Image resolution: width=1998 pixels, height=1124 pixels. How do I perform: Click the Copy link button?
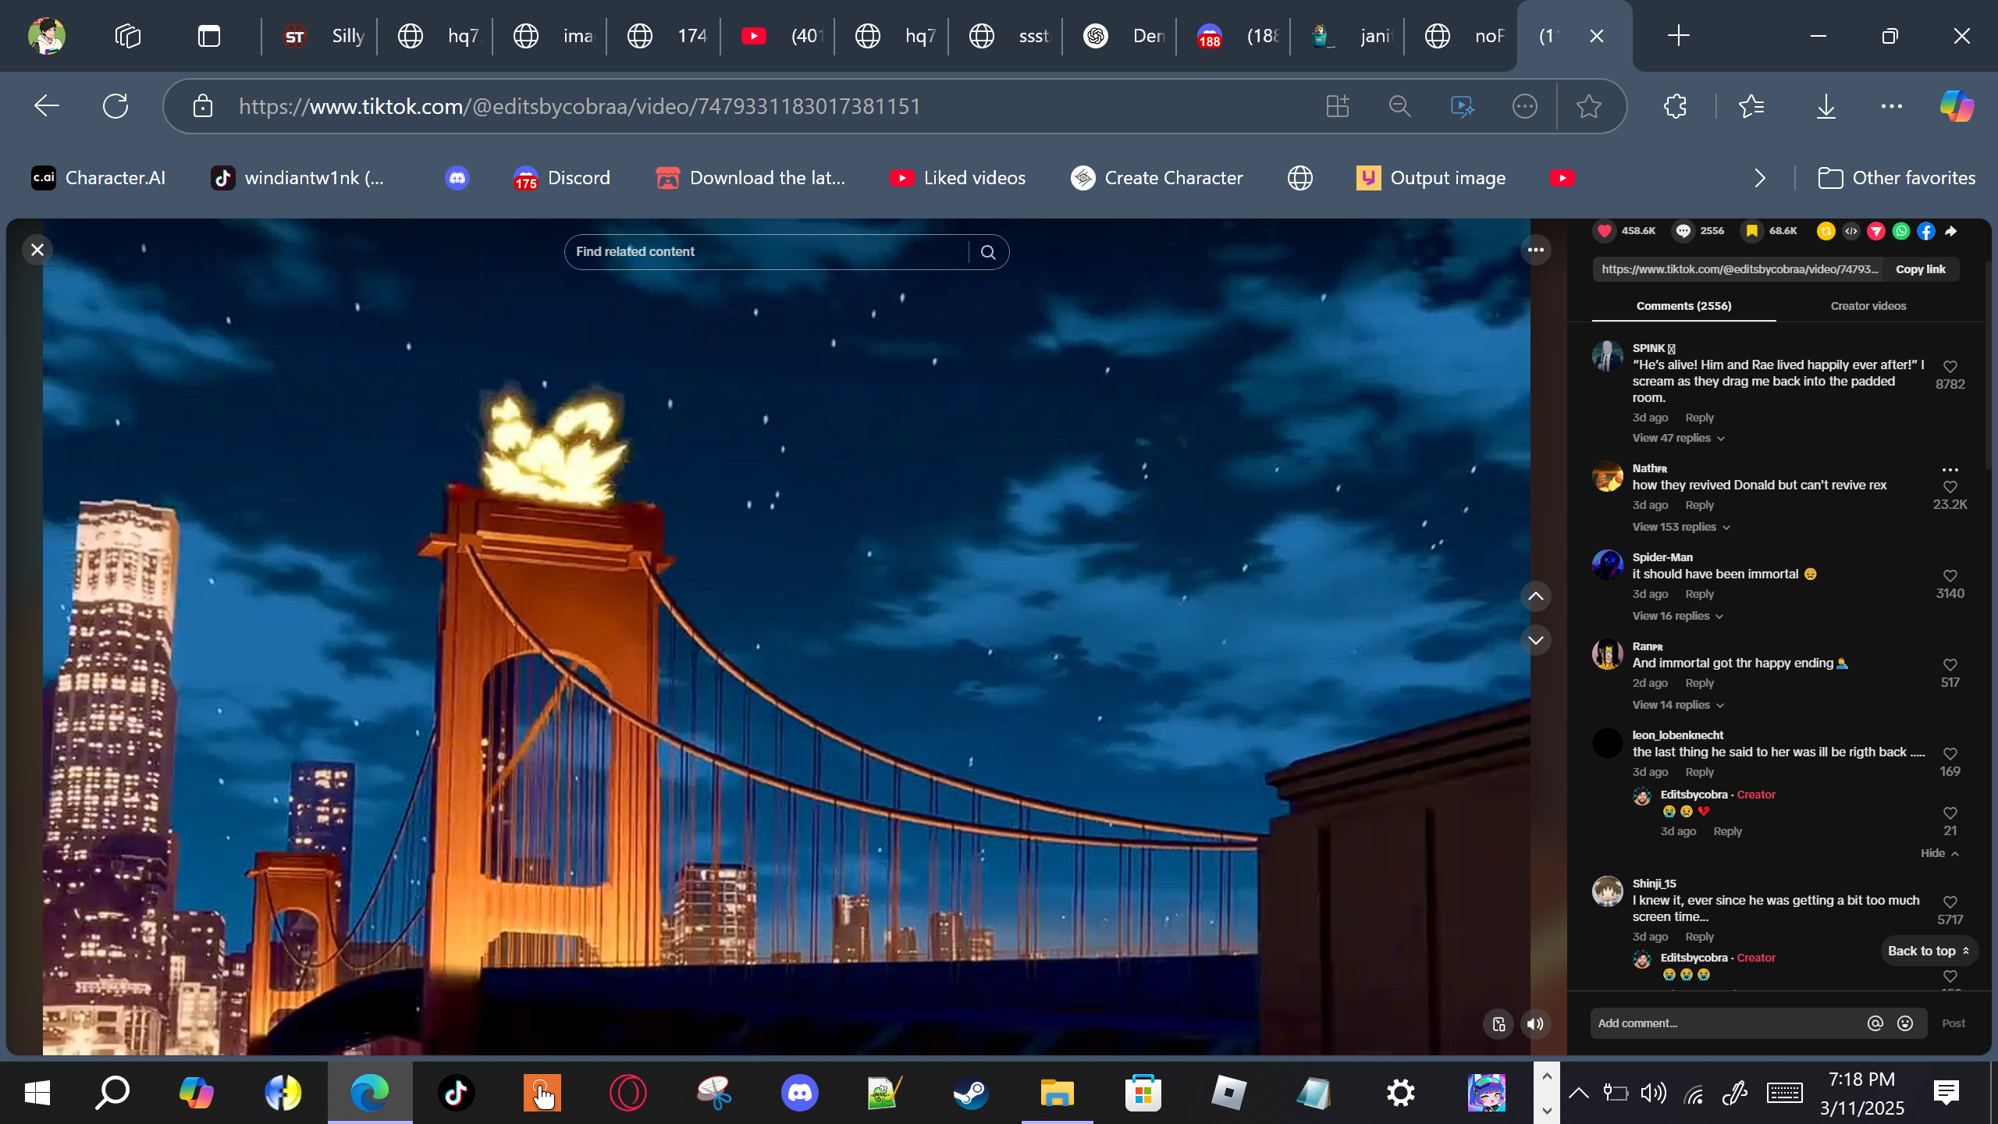(x=1920, y=269)
